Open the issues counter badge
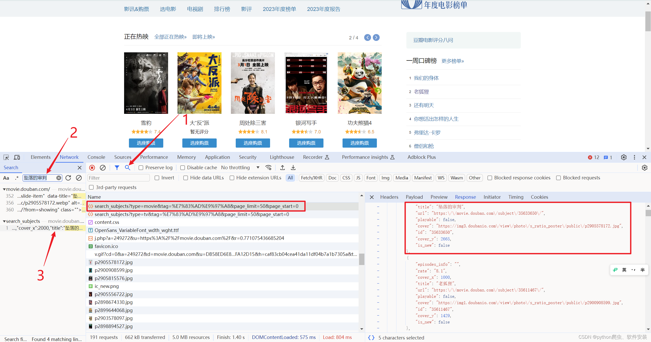This screenshot has height=342, width=651. tap(608, 158)
